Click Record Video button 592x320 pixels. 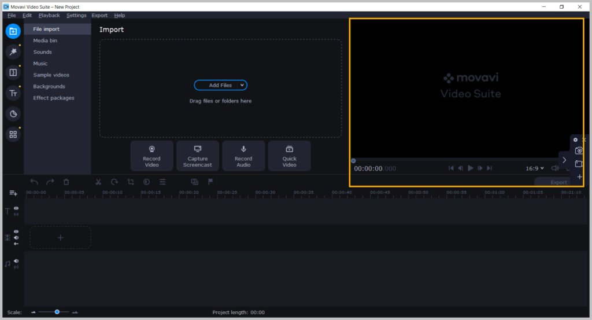tap(152, 156)
